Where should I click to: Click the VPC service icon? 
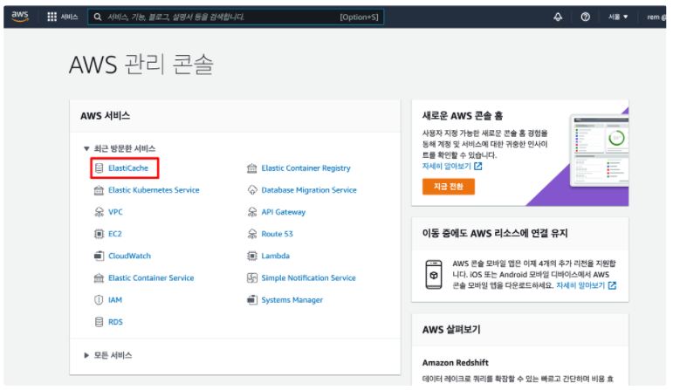(x=99, y=212)
